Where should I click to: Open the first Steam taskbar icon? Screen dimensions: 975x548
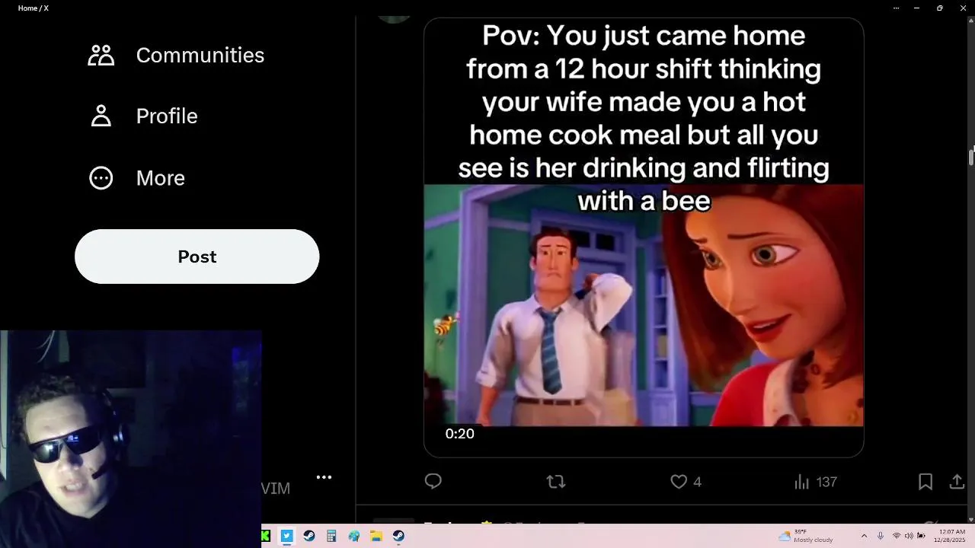tap(308, 536)
